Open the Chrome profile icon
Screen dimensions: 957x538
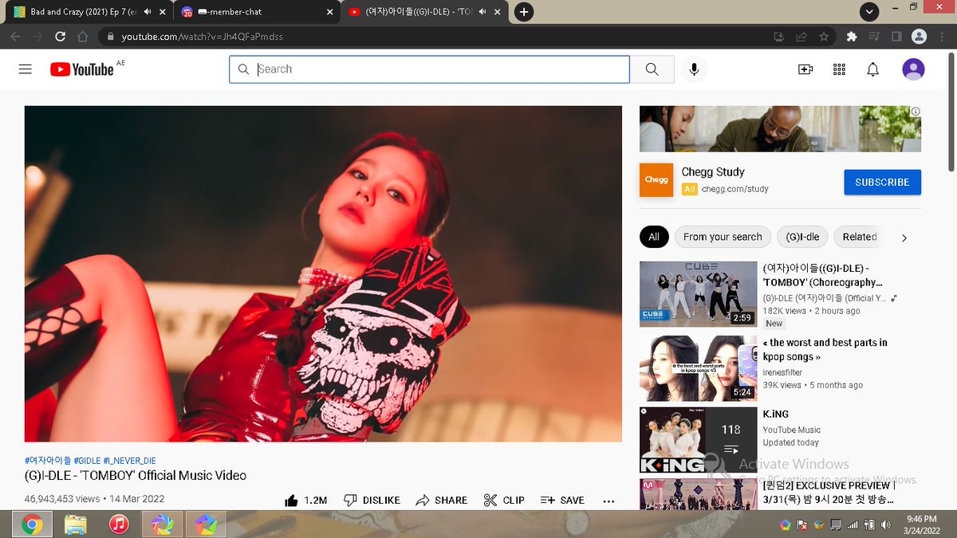coord(919,37)
